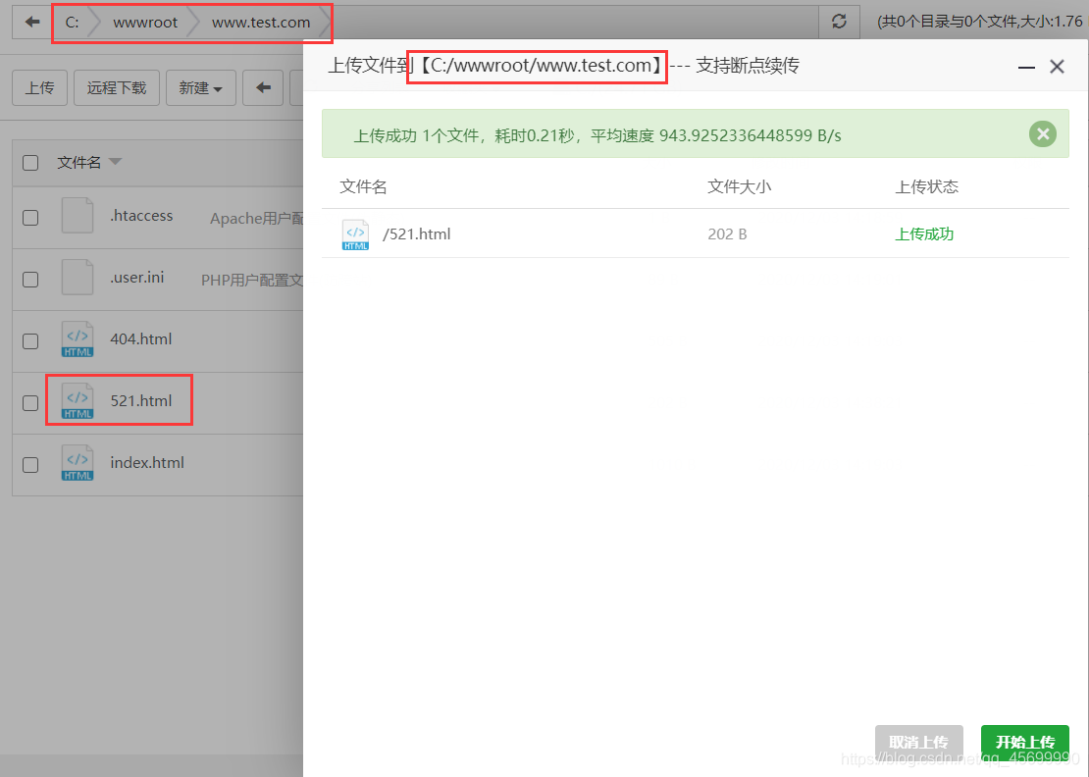Open the index.html file name
This screenshot has height=777, width=1089.
point(147,463)
